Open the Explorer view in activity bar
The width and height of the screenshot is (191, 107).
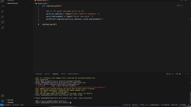[x=3, y=1]
